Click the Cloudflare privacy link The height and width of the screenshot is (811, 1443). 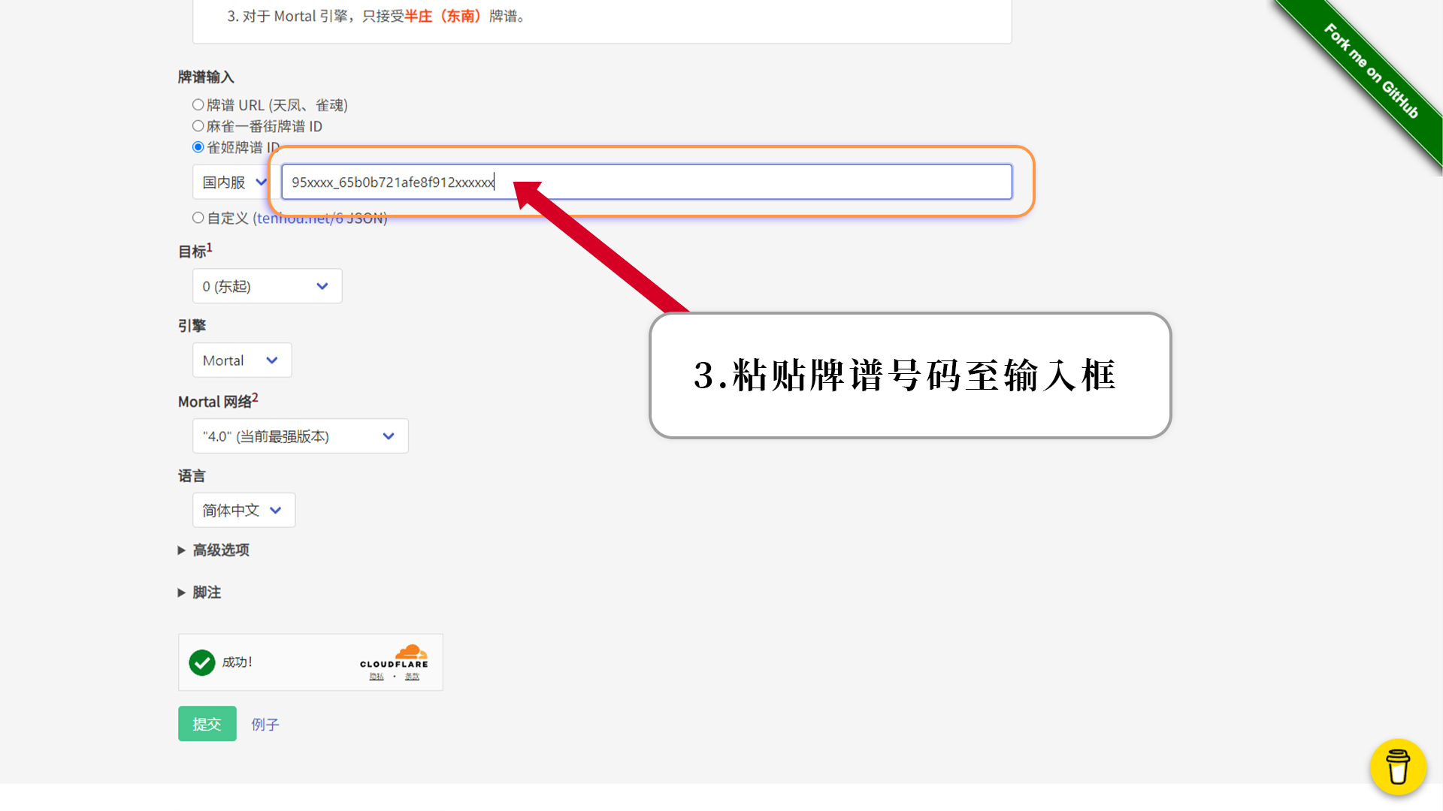click(x=377, y=677)
